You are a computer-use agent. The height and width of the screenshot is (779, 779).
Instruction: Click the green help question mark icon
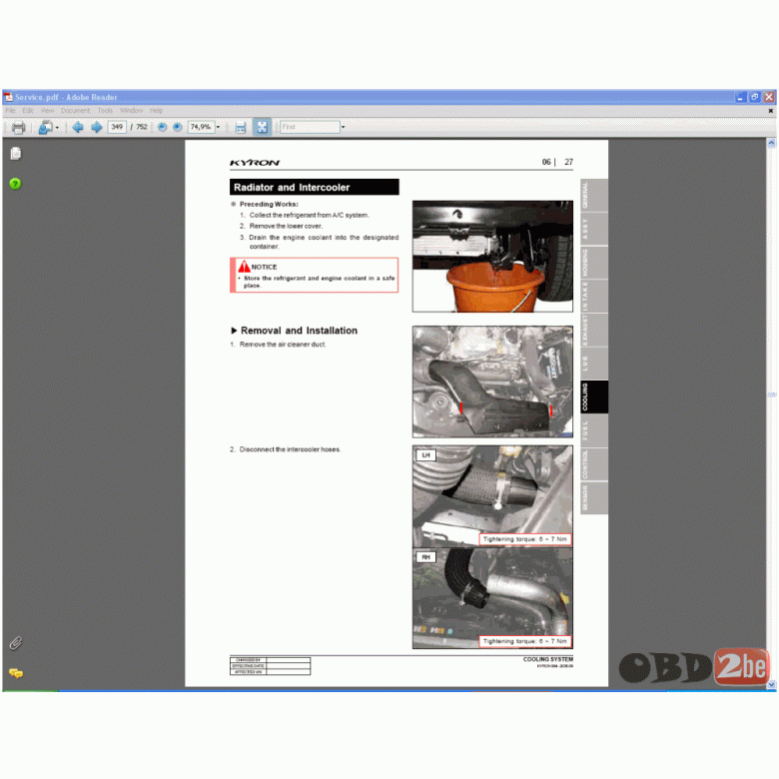point(15,184)
